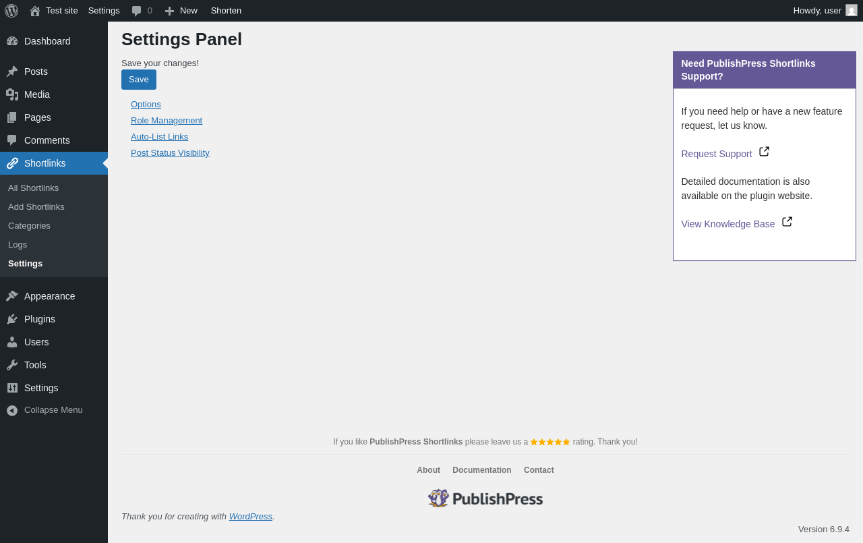Click external link icon beside Request Support
This screenshot has width=863, height=543.
pyautogui.click(x=764, y=152)
